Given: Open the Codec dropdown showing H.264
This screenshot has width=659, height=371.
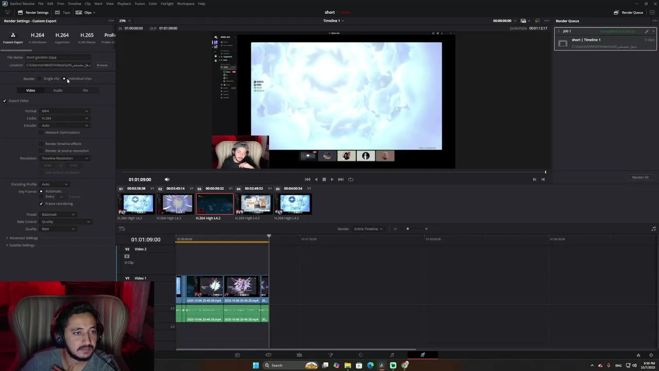Looking at the screenshot, I should point(64,118).
